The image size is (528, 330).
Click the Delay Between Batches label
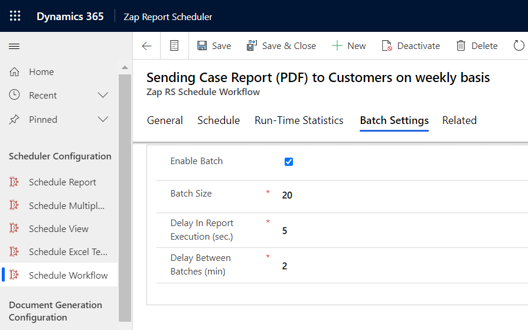pos(201,264)
